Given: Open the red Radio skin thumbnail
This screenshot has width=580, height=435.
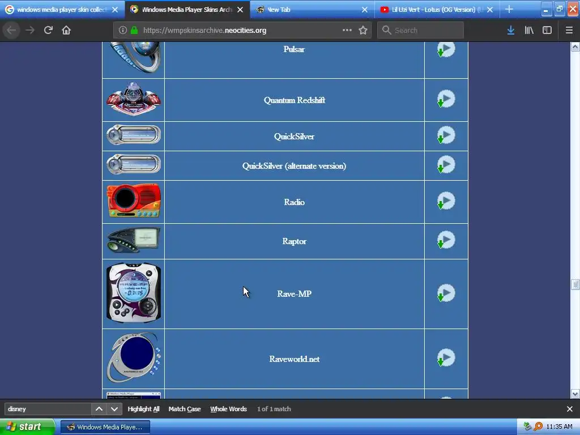Looking at the screenshot, I should tap(134, 201).
